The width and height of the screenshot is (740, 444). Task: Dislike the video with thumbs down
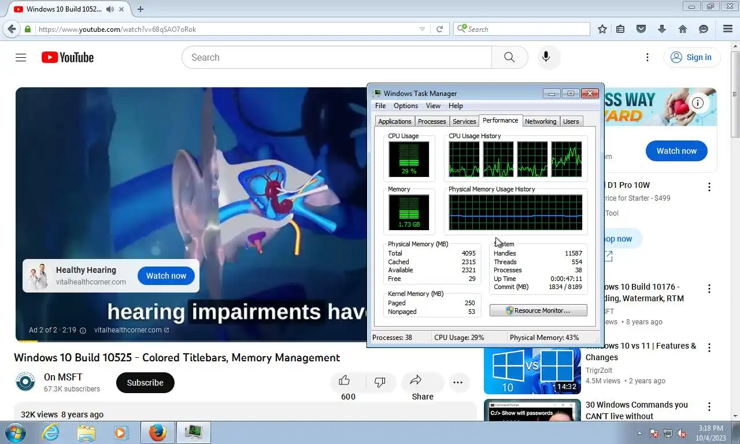pyautogui.click(x=380, y=382)
